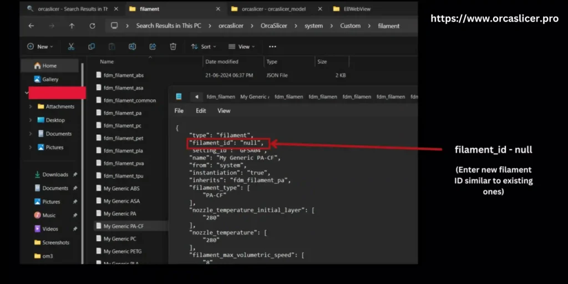Viewport: 568px width, 284px height.
Task: Click OrcaSlicer breadcrumb in address bar
Action: [274, 26]
